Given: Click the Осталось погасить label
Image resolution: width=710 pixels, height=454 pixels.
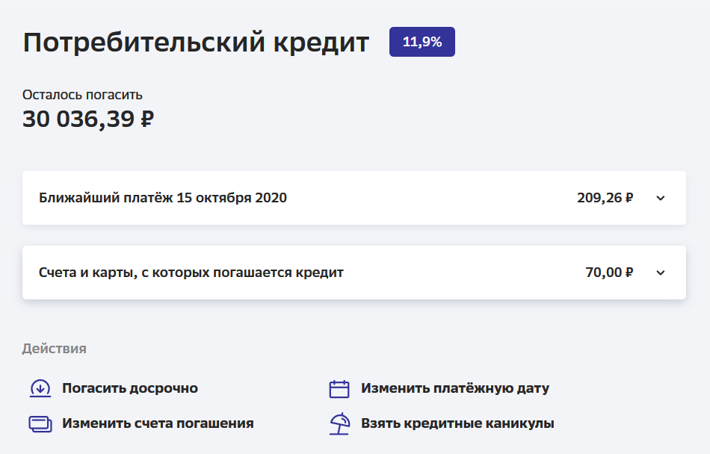Looking at the screenshot, I should coord(82,95).
